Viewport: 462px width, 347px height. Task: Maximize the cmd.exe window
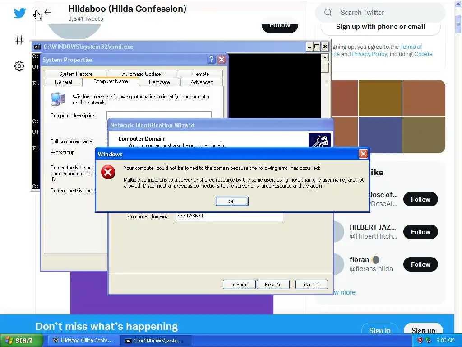317,47
